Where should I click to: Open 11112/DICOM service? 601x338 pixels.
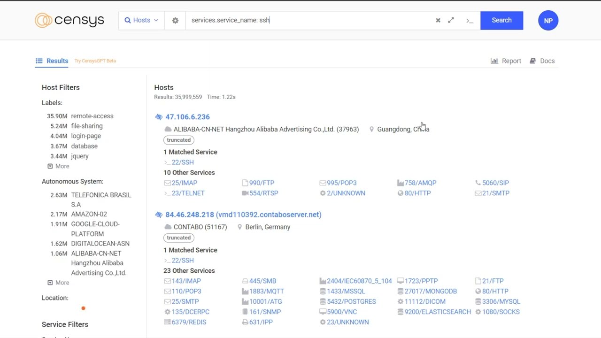421,301
